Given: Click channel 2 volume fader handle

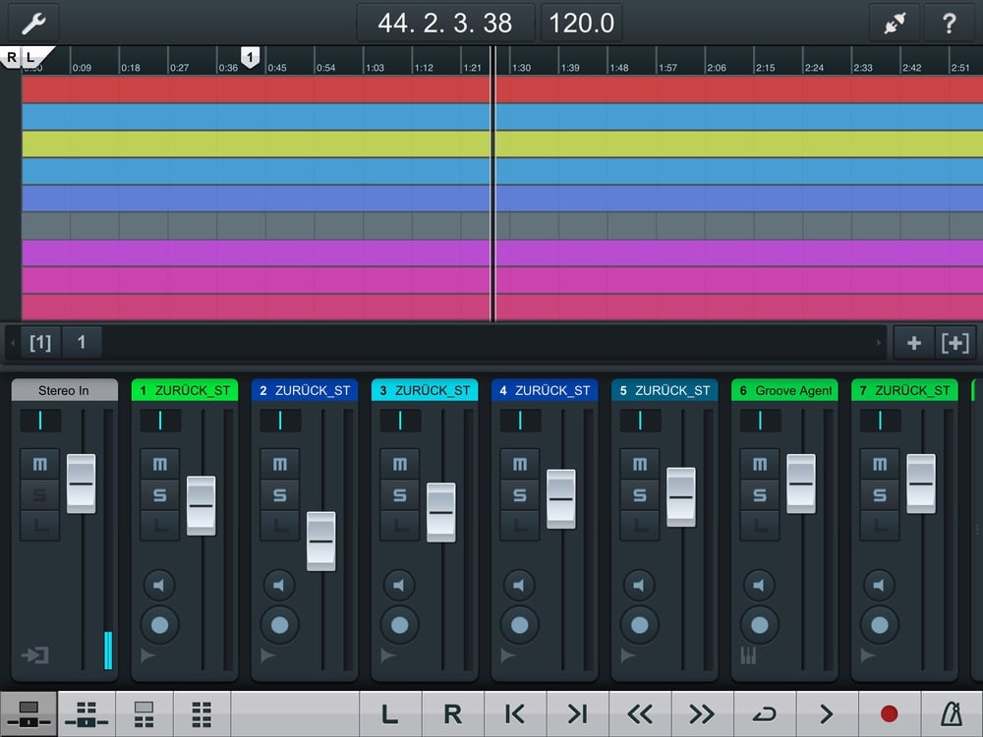Looking at the screenshot, I should [321, 540].
